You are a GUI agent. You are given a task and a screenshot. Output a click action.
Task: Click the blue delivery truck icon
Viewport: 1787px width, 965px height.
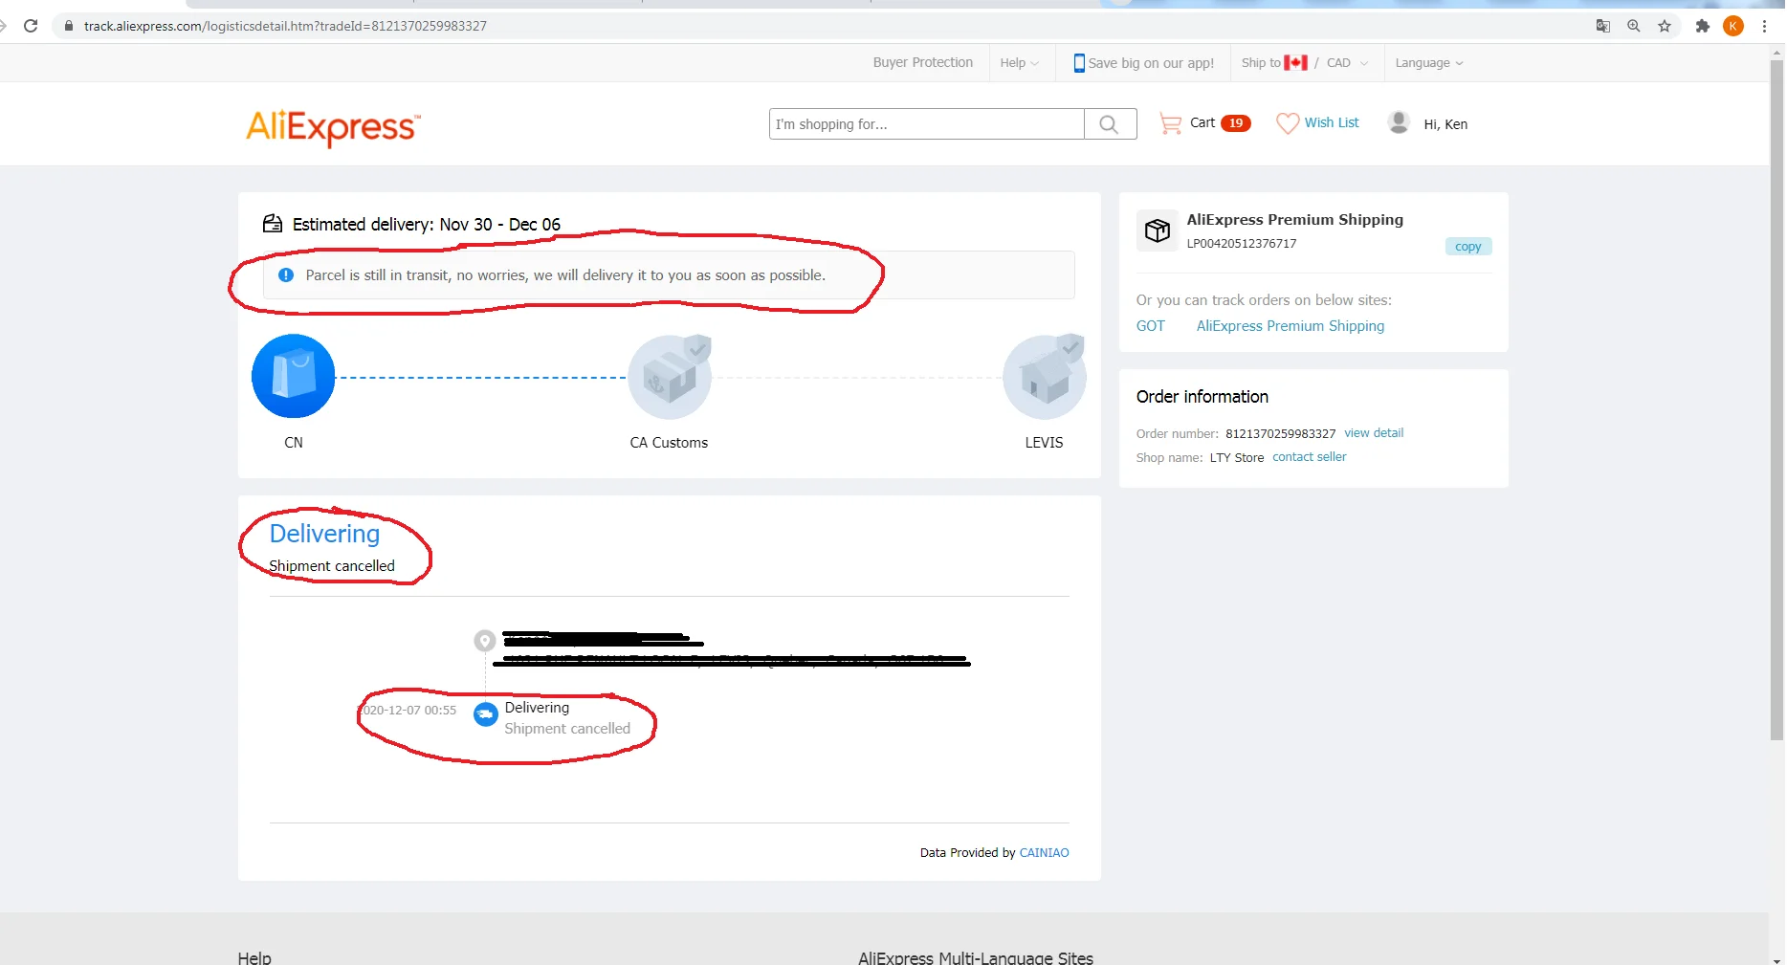[486, 713]
